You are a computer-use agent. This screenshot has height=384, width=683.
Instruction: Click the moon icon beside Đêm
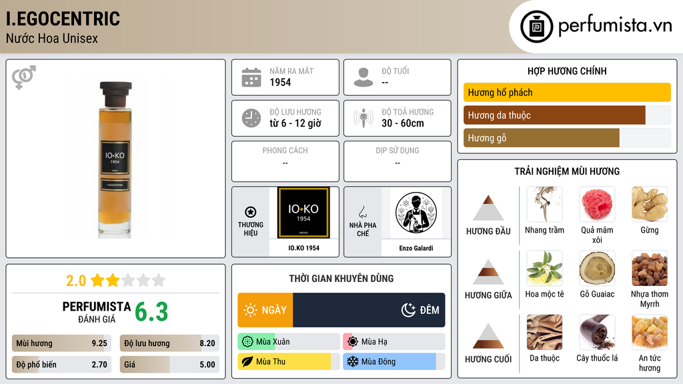[408, 310]
